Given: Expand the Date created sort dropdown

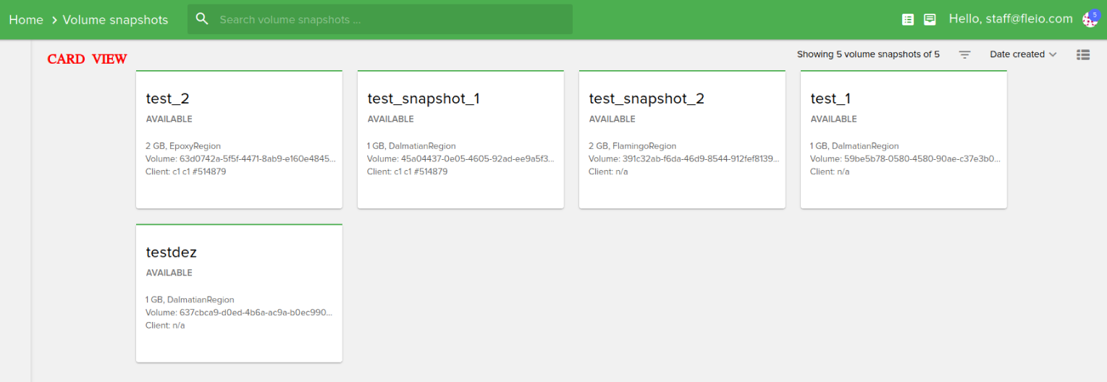Looking at the screenshot, I should click(1017, 54).
